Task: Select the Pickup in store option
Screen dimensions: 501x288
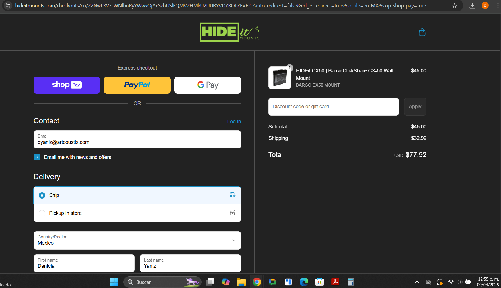Action: [137, 213]
